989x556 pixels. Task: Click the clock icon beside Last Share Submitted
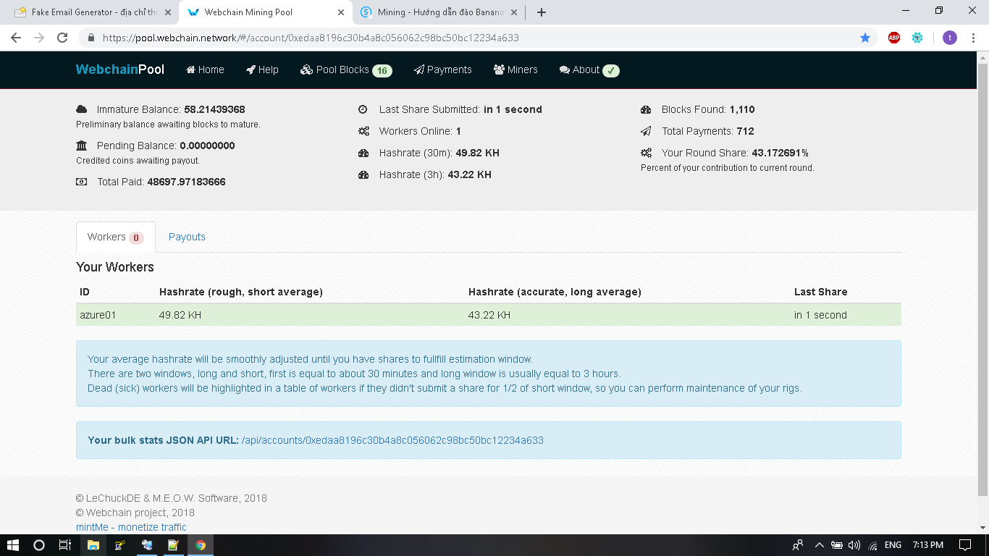tap(363, 109)
